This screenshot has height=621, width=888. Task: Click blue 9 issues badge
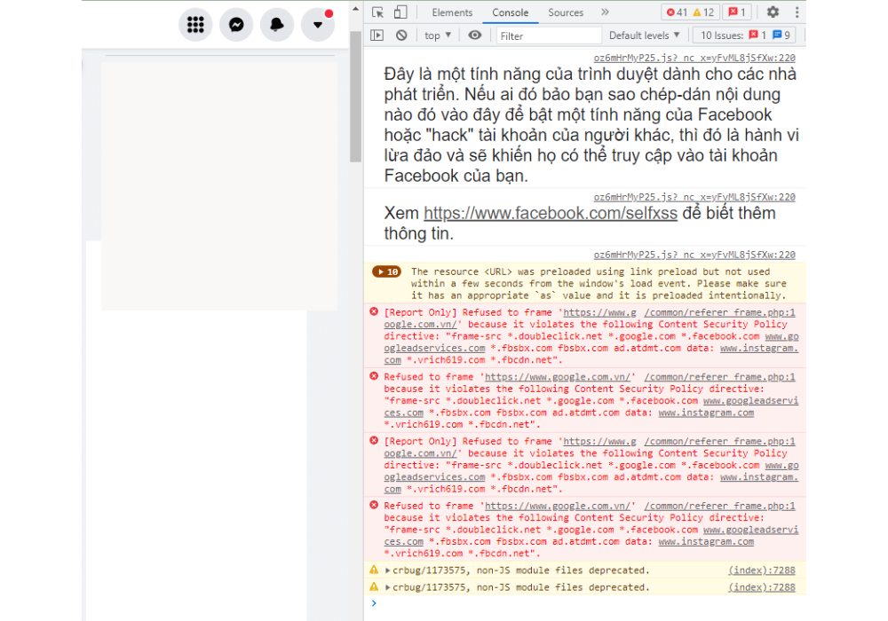tap(781, 35)
